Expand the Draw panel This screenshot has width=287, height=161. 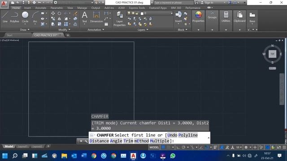(x=25, y=30)
